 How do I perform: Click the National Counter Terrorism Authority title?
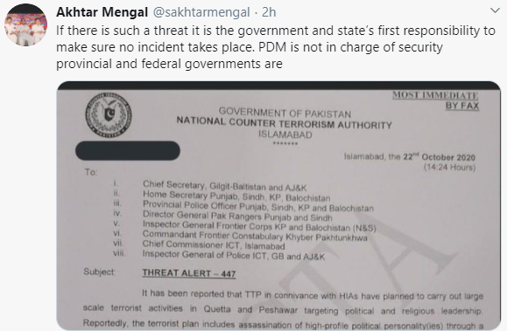pos(284,123)
